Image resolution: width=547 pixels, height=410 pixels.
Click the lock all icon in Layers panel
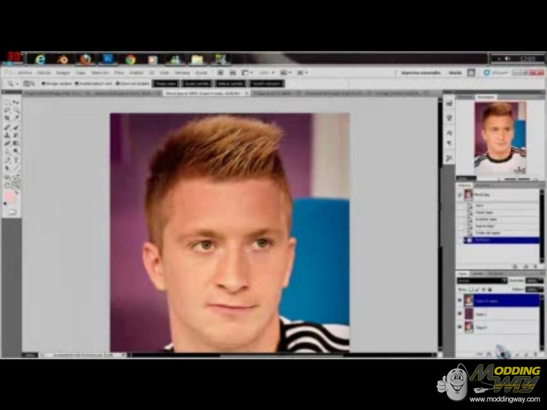(490, 289)
